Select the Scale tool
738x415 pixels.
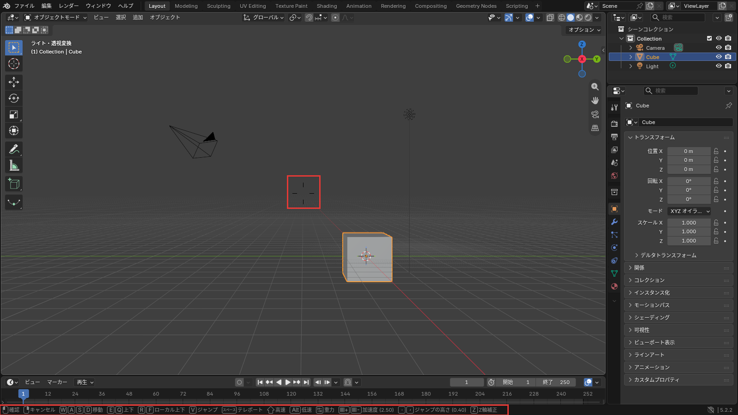14,114
